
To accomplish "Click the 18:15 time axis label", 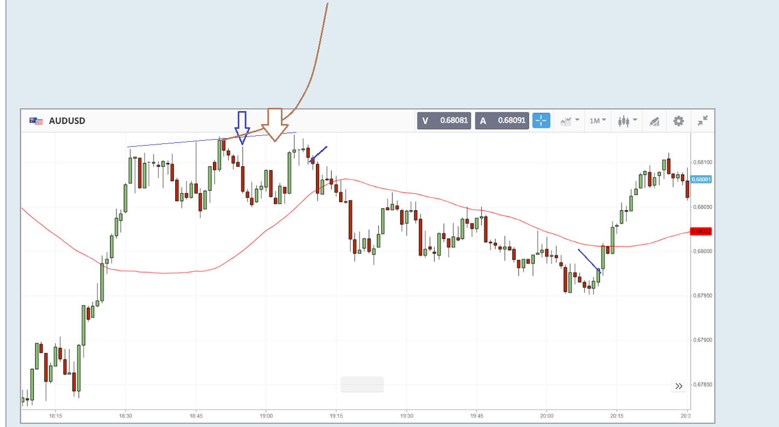I will tap(56, 416).
